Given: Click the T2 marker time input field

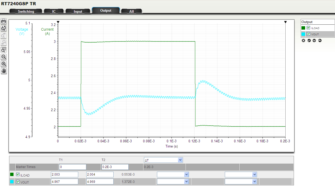Looking at the screenshot, I should pyautogui.click(x=115, y=167).
